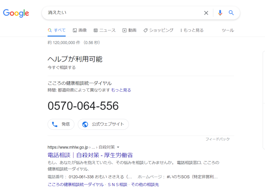Click the phone icon in the 発信 button
Viewport: 265px width, 192px height.
[55, 124]
